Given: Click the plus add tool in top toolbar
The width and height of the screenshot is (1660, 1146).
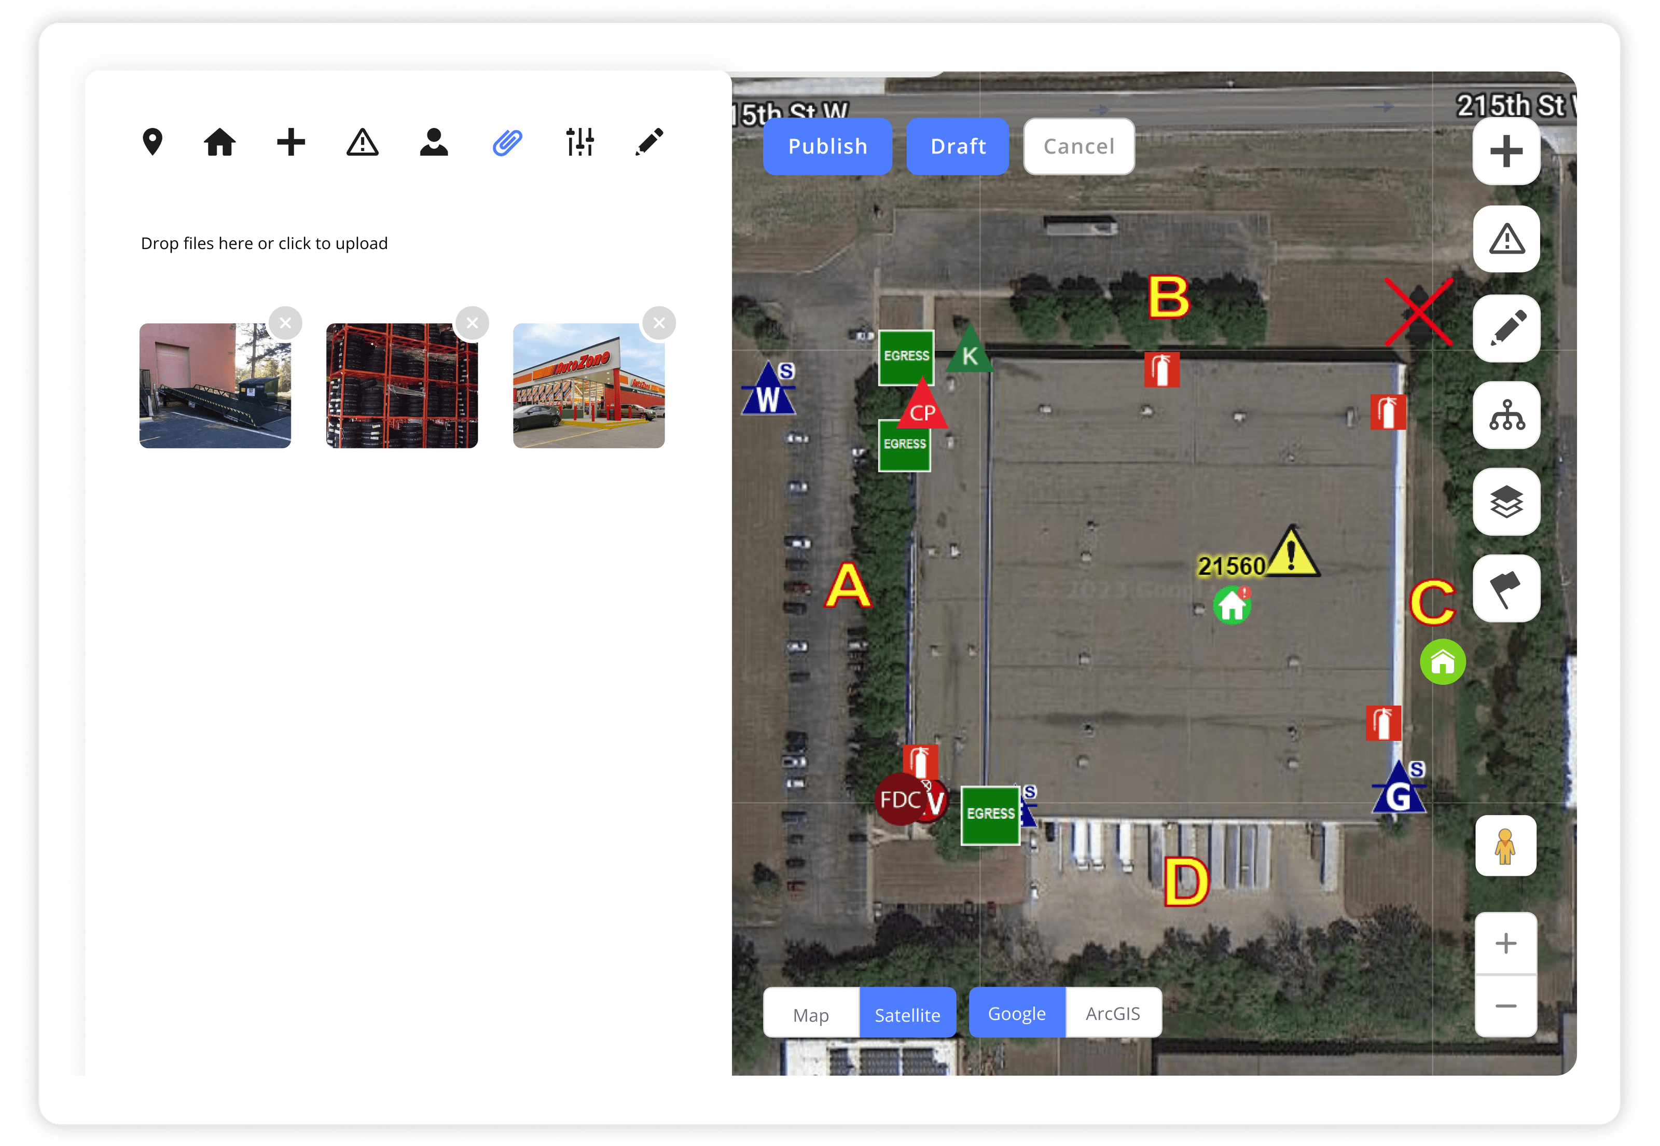Looking at the screenshot, I should [x=290, y=142].
